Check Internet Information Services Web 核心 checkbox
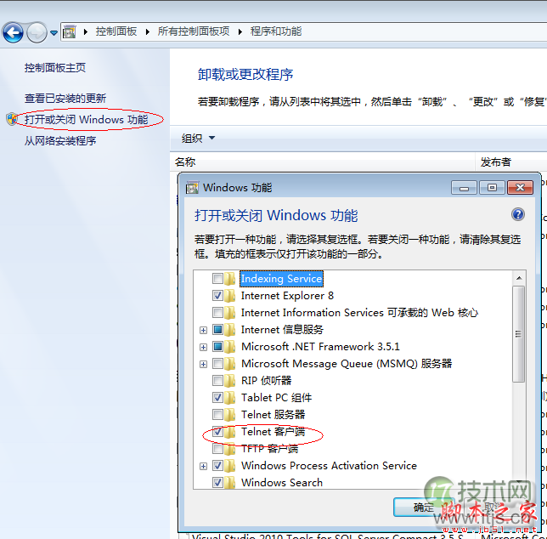This screenshot has width=547, height=539. pyautogui.click(x=217, y=313)
